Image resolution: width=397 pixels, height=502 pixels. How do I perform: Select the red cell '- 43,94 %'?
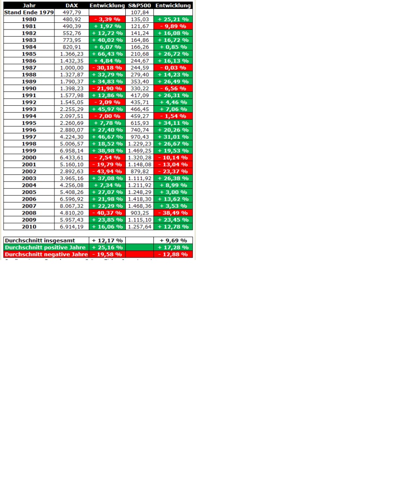[108, 171]
